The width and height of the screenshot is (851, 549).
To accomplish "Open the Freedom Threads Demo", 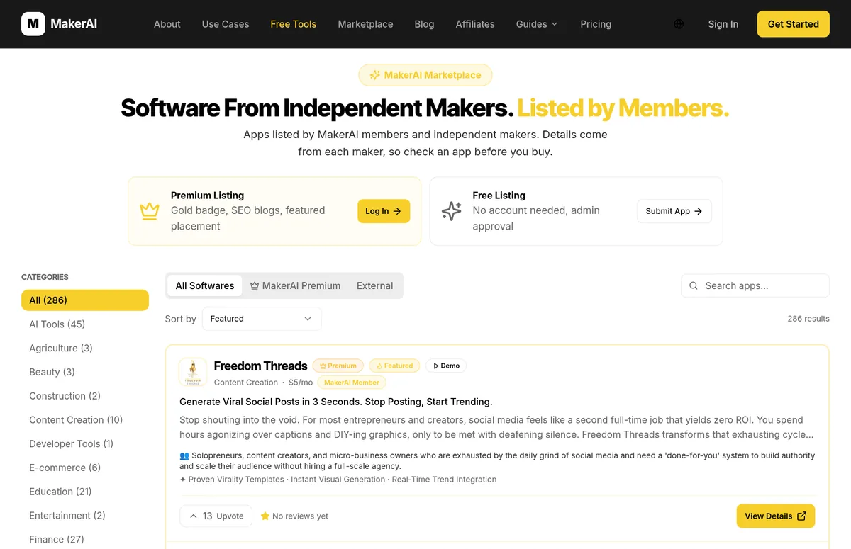I will click(446, 366).
